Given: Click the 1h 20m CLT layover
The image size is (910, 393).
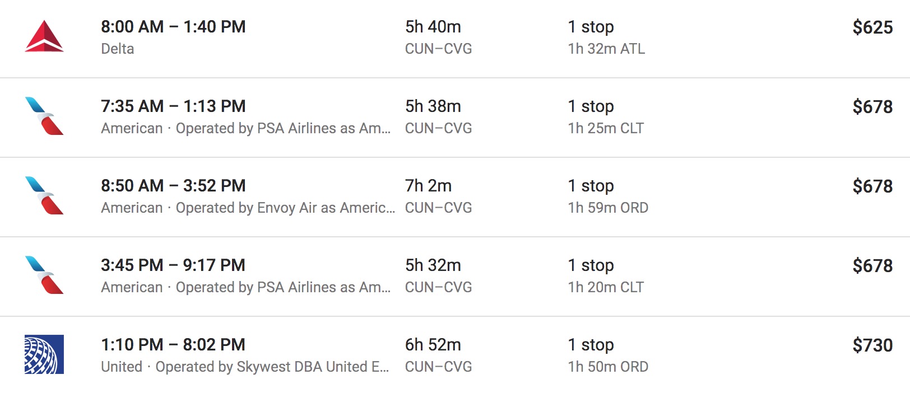Looking at the screenshot, I should click(606, 287).
